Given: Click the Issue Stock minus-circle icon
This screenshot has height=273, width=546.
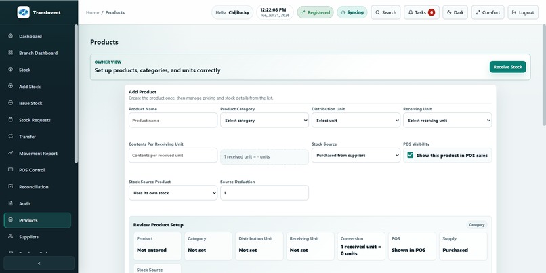Looking at the screenshot, I should [x=10, y=103].
